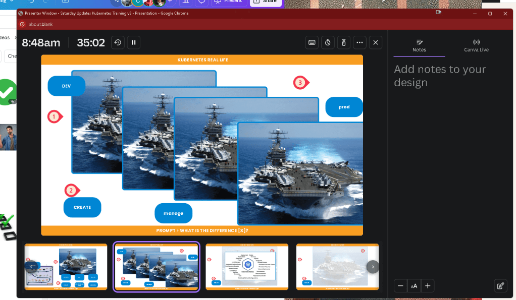Click the AA text size button
Screen dimensions: 516x300
tap(414, 286)
